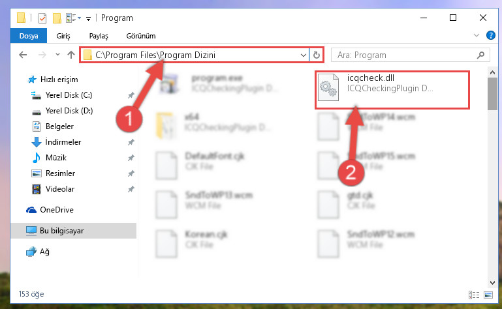Screen dimensions: 502x309
Task: Switch to the Görünüm ribbon tab
Action: click(x=141, y=36)
